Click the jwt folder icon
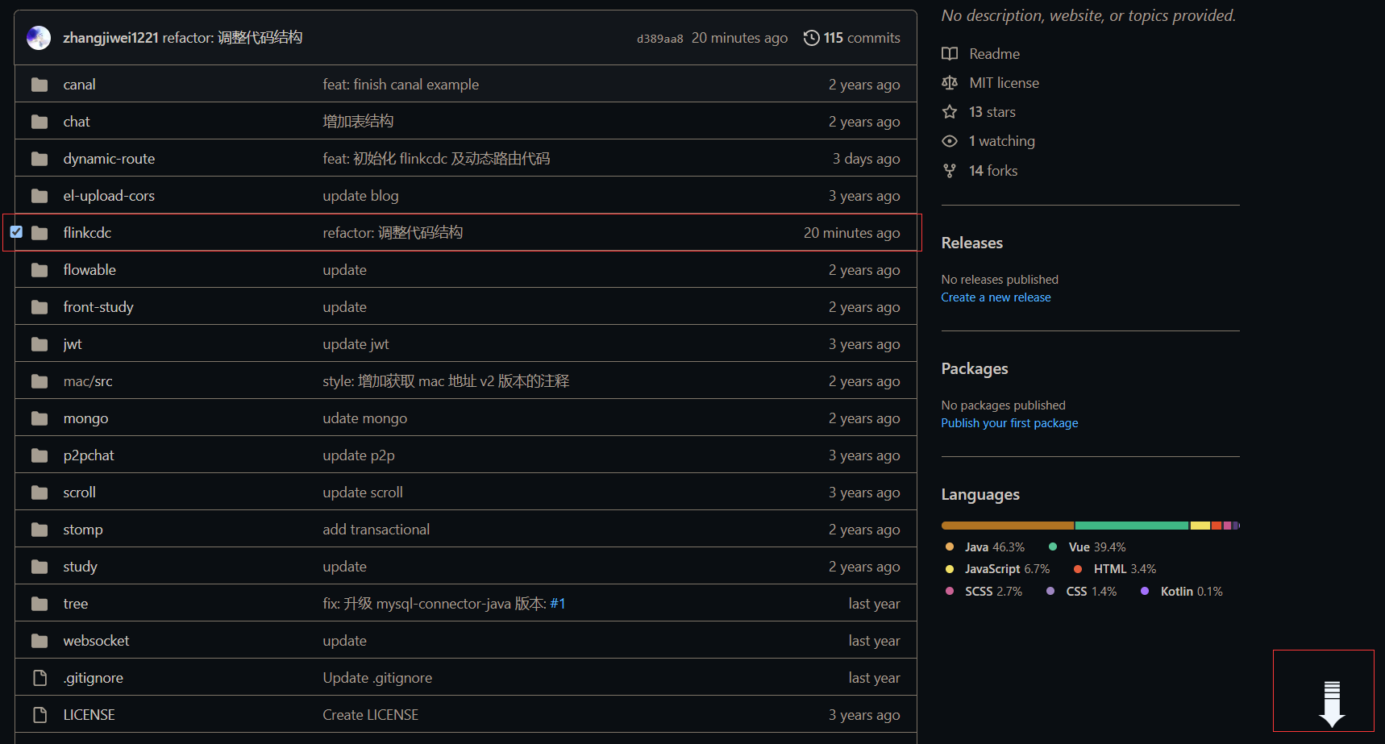Viewport: 1385px width, 744px height. [40, 344]
